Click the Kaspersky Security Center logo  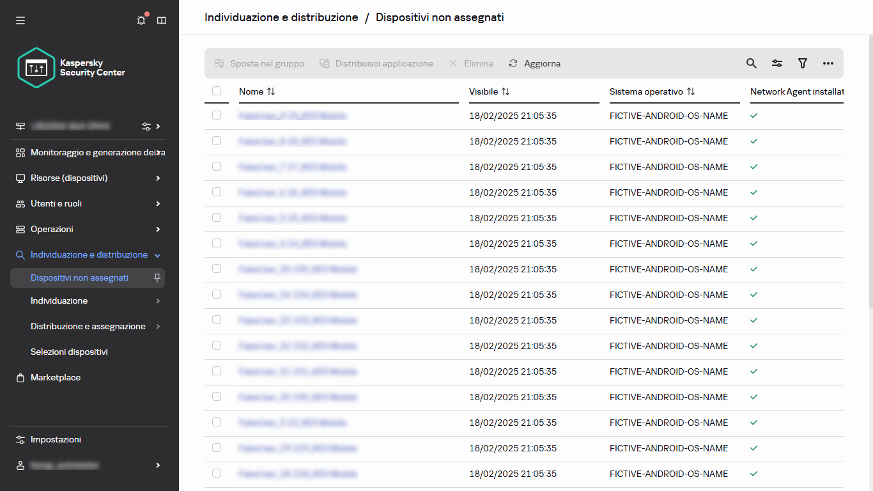click(72, 68)
